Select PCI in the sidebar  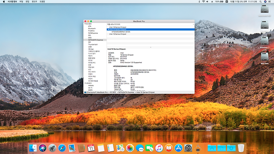(x=89, y=35)
